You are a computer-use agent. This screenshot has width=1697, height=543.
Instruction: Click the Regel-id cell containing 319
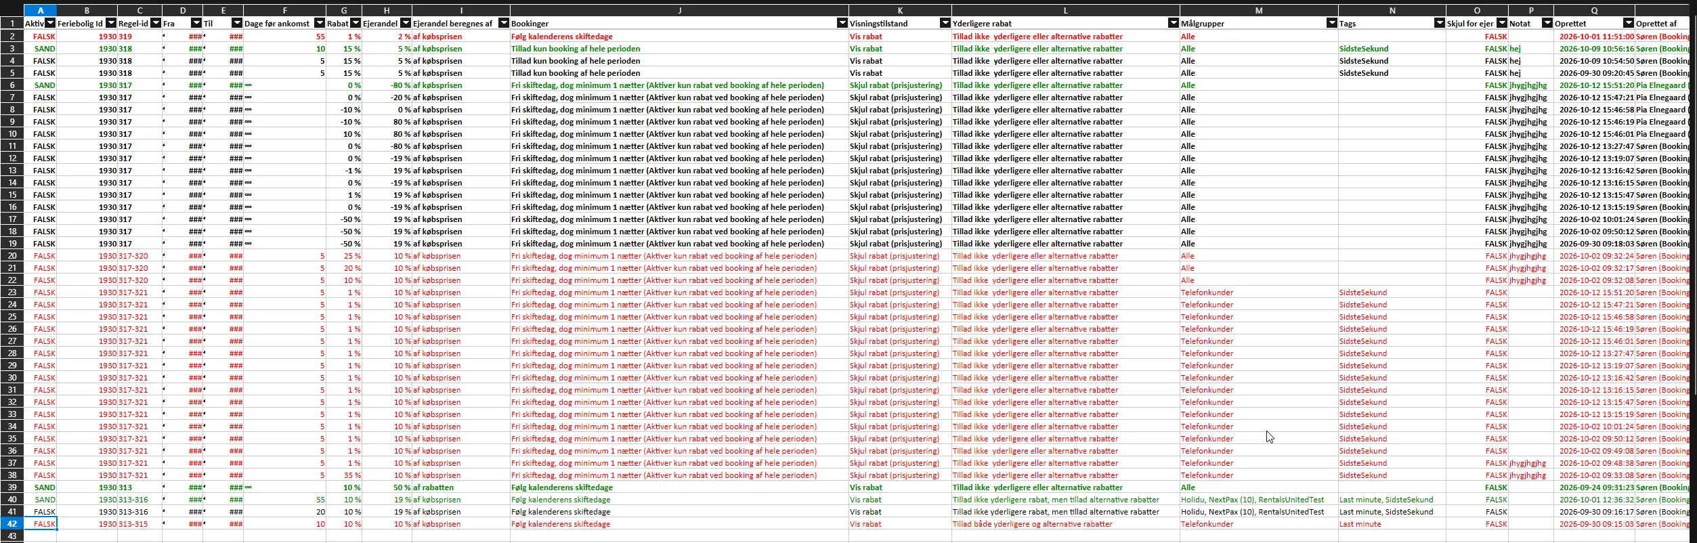click(139, 37)
